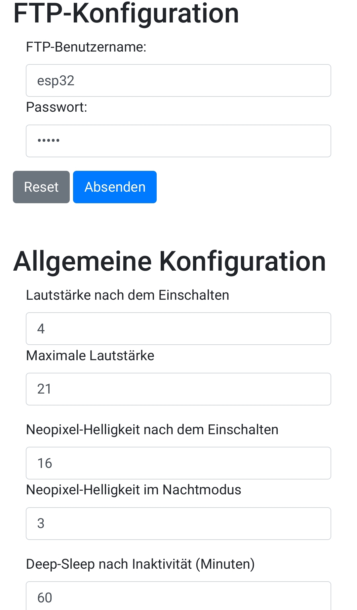The image size is (357, 610).
Task: Click the esp32 username text
Action: click(56, 81)
